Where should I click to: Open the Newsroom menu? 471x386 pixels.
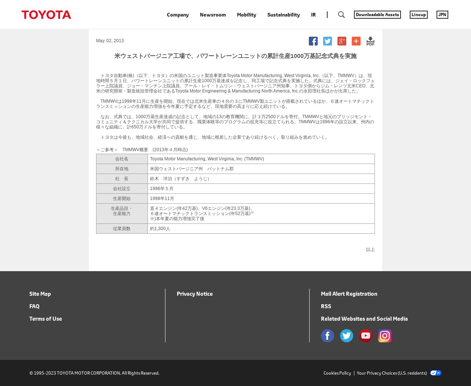click(x=213, y=15)
